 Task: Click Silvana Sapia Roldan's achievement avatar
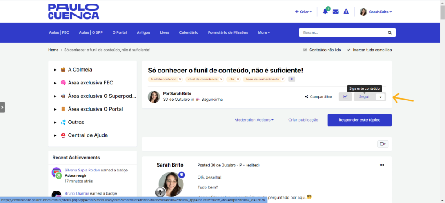[x=57, y=173]
